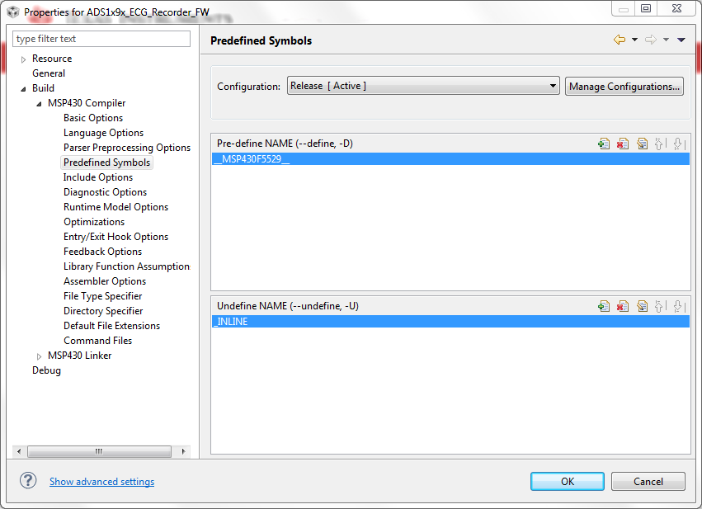Open the Configuration dropdown
The image size is (702, 509).
tap(423, 86)
